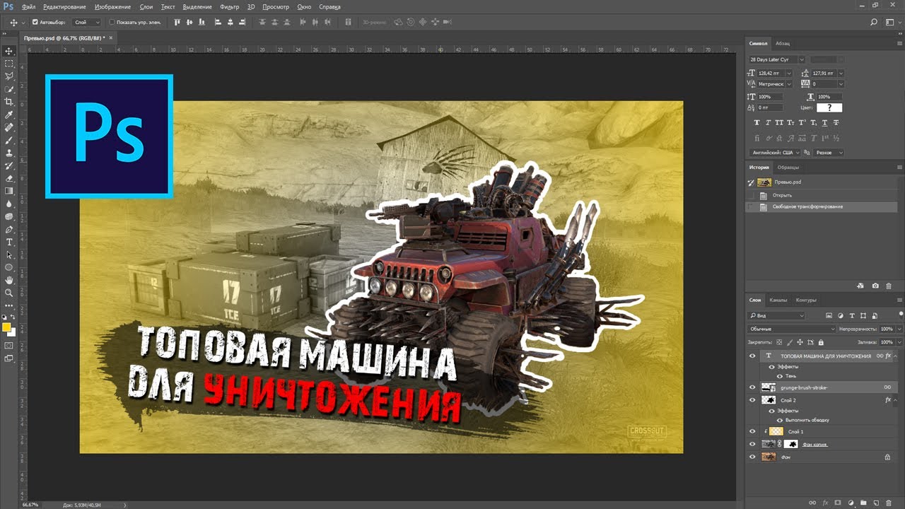Click the link layers icon at Layers bottom
The image size is (905, 509).
pyautogui.click(x=812, y=503)
